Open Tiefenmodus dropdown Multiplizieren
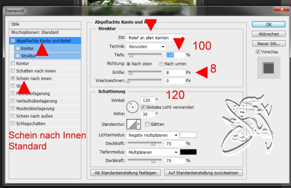The image size is (291, 188). click(x=153, y=152)
